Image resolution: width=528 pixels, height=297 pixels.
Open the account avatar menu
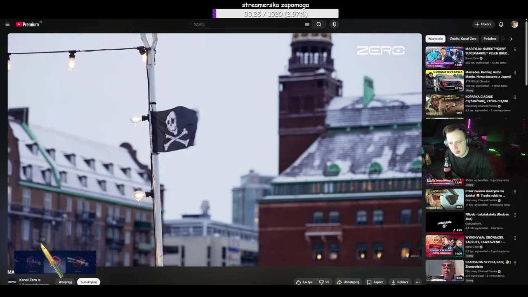tap(514, 24)
